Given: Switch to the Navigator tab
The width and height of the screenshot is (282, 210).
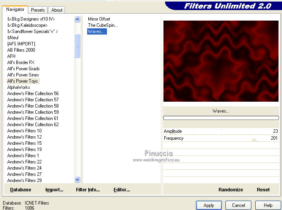Looking at the screenshot, I should (x=15, y=9).
